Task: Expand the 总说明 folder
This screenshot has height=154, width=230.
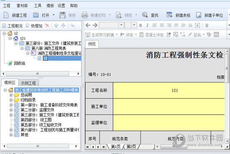Action: tap(11, 95)
